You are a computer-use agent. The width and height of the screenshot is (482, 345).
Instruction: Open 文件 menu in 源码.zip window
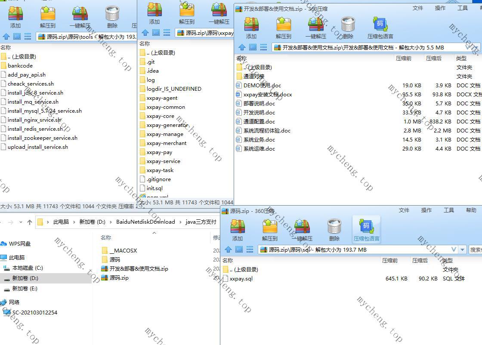(404, 210)
